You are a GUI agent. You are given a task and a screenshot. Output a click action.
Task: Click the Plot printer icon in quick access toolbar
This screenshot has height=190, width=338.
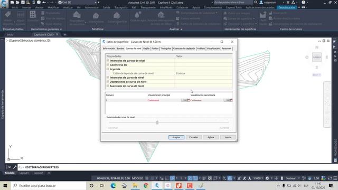coord(39,2)
